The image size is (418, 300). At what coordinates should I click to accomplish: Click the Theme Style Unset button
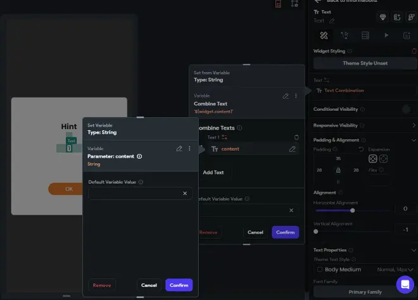point(365,63)
